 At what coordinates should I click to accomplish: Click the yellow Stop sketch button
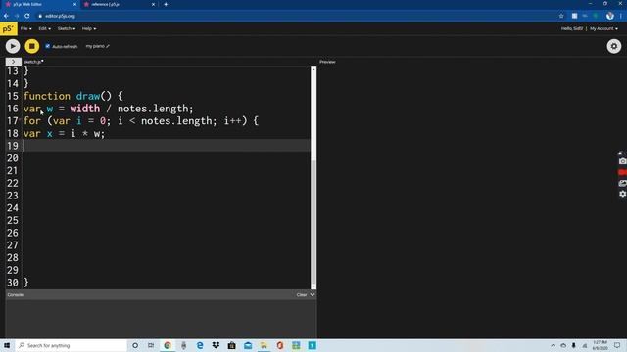[32, 46]
